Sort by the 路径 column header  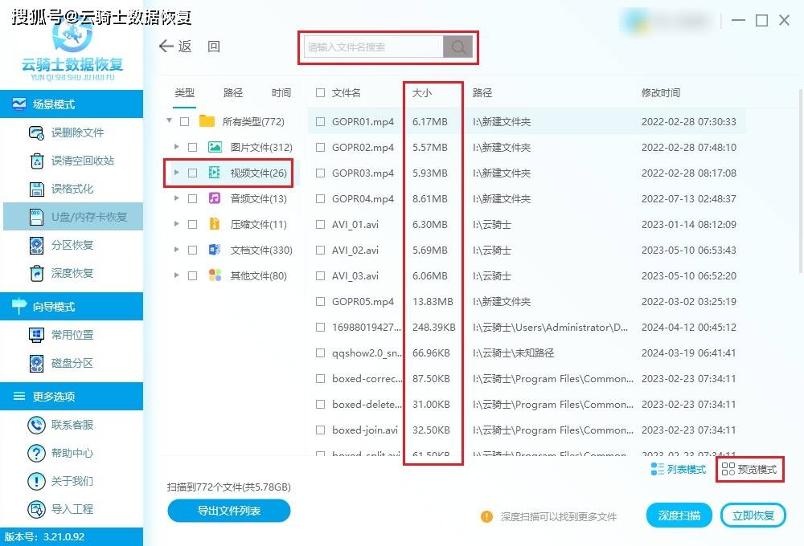pos(482,92)
